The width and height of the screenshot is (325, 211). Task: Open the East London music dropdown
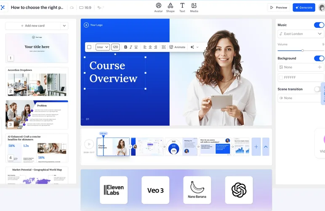(301, 34)
